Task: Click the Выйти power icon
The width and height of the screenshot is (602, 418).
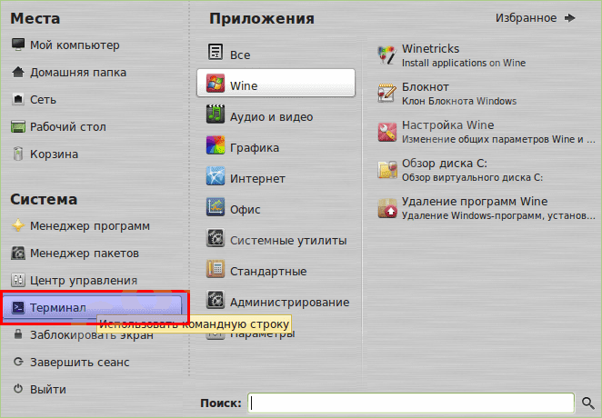Action: (17, 389)
